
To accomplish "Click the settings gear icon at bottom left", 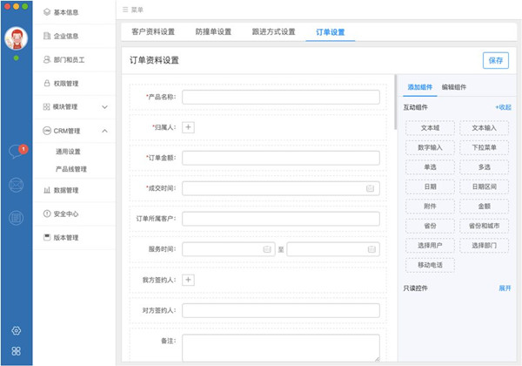I will pos(16,331).
